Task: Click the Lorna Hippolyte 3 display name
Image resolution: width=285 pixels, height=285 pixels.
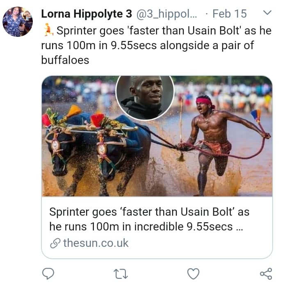Action: point(87,14)
